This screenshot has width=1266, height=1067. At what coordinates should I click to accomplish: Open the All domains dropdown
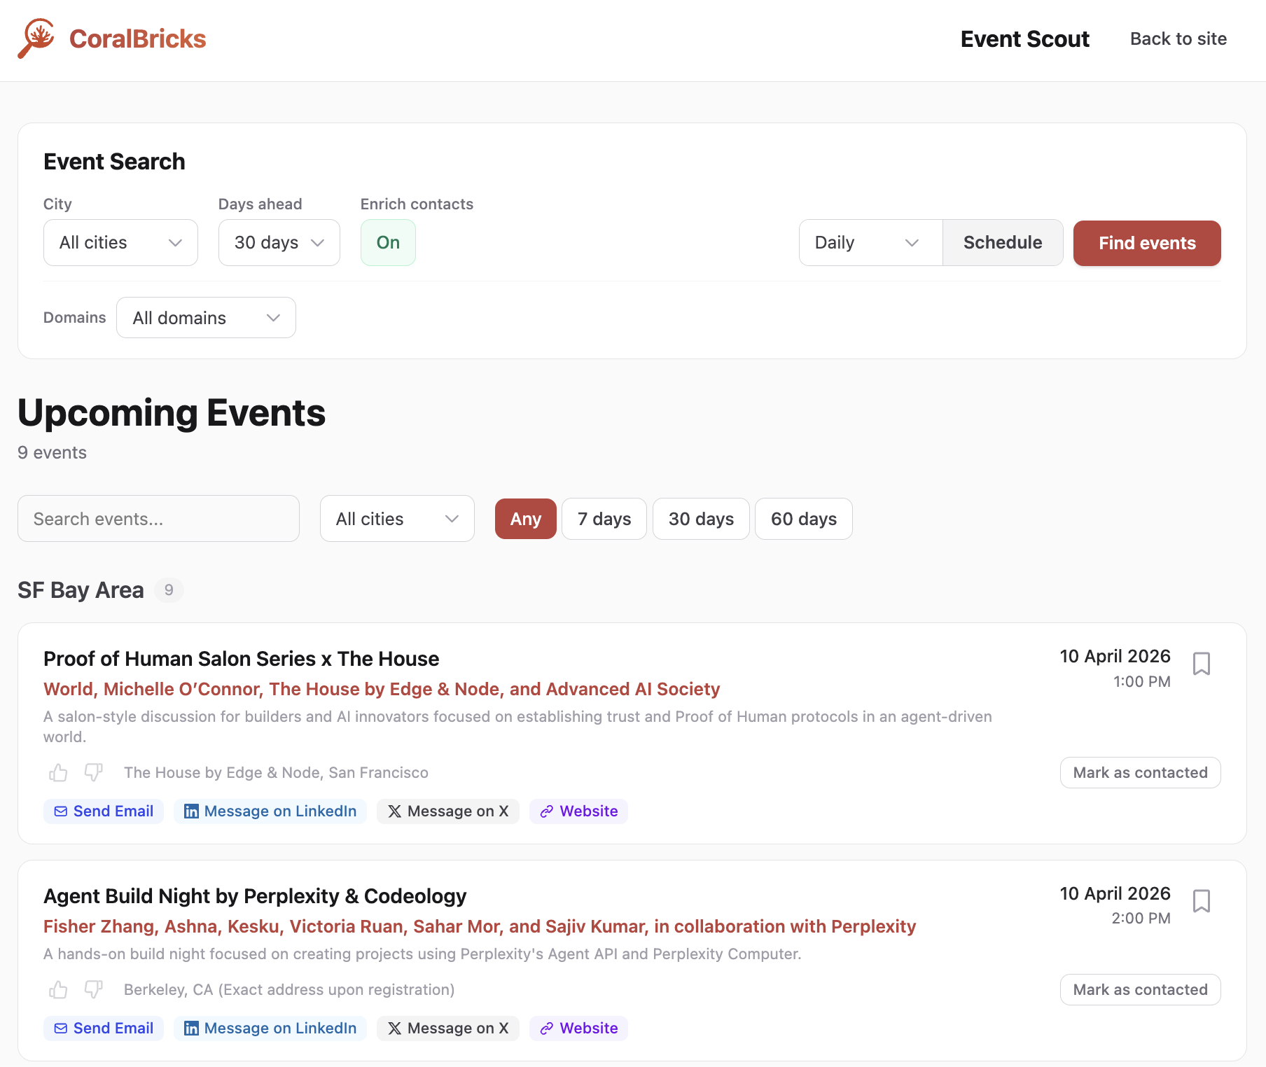point(206,317)
